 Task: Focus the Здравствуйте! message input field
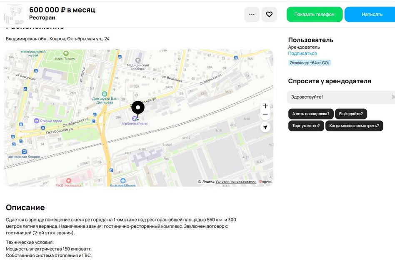337,97
